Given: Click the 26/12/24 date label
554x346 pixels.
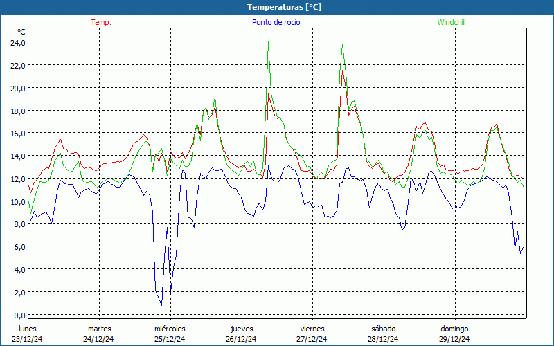Looking at the screenshot, I should click(x=241, y=339).
